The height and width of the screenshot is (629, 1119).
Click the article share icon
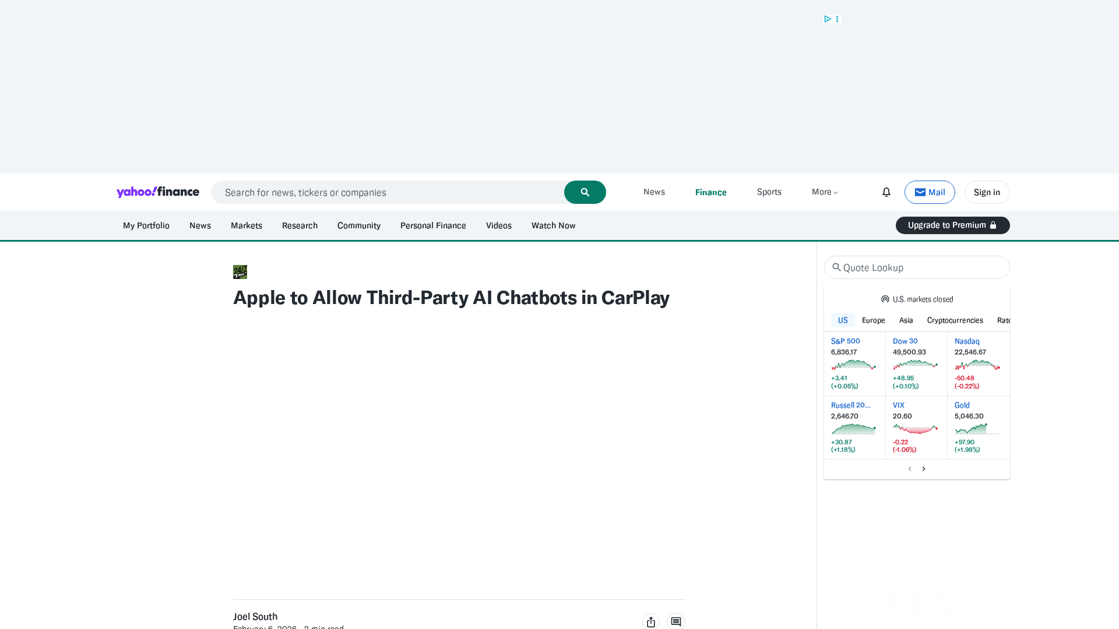[651, 621]
